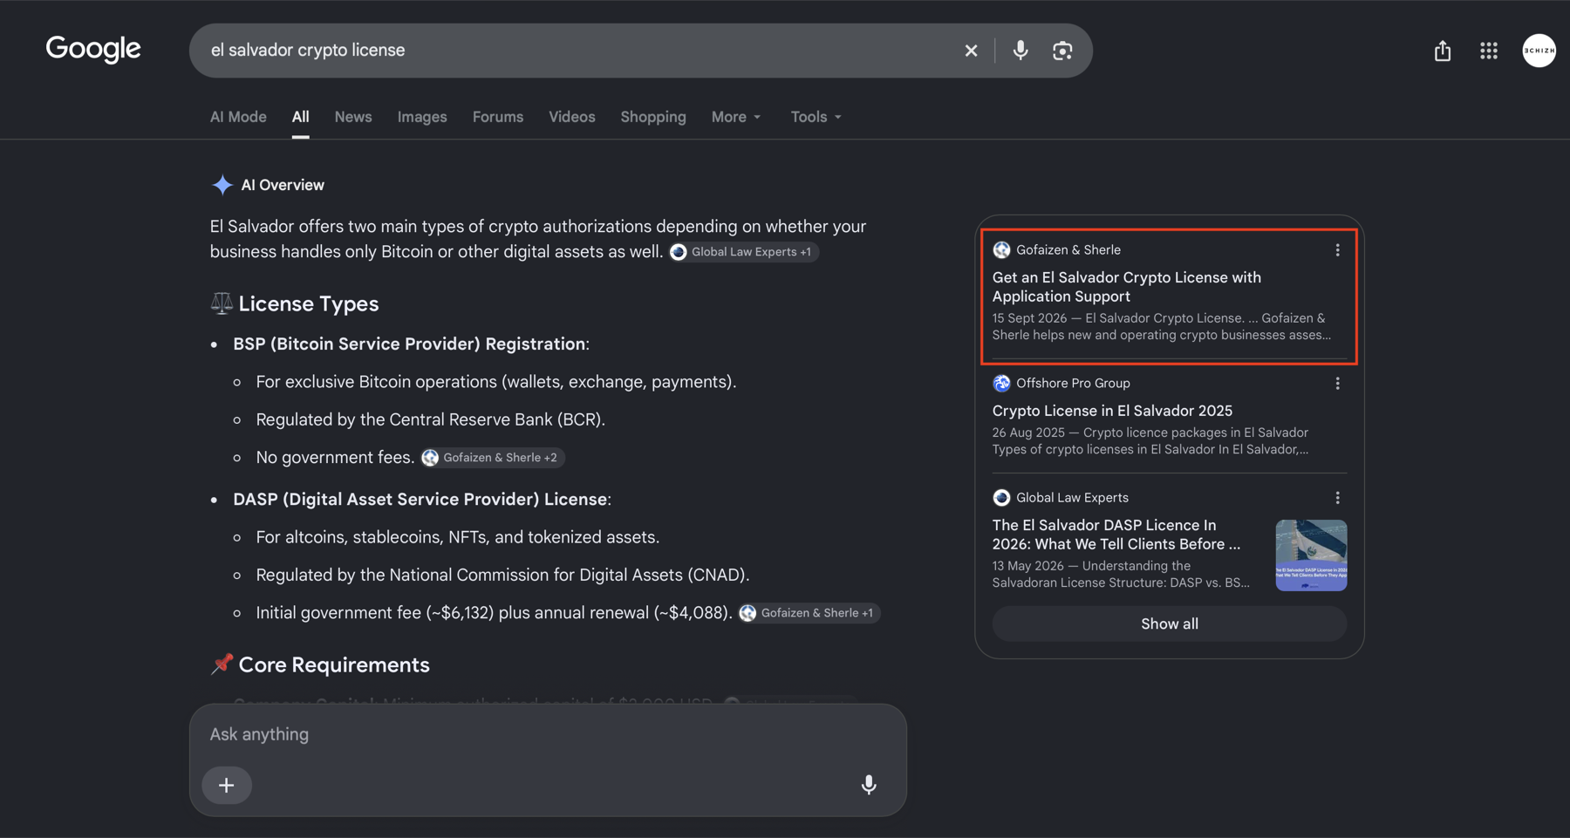This screenshot has height=838, width=1570.
Task: Click the Ask anything input field
Action: [548, 734]
